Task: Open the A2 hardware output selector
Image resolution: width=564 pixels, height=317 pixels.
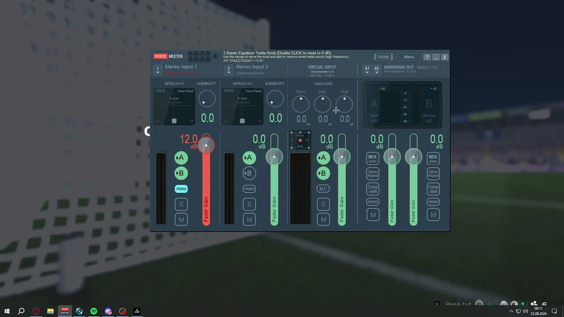Action: tap(377, 70)
